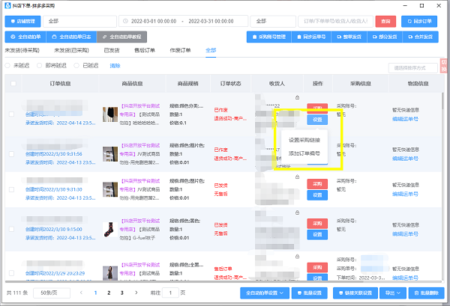Open dress product thumbnail in 2022/3/29 row
The width and height of the screenshot is (450, 306).
(110, 273)
